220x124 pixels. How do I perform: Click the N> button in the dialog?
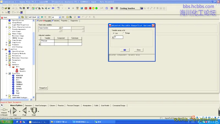point(125,50)
